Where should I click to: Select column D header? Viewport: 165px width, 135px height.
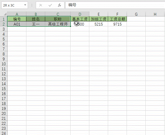80,14
